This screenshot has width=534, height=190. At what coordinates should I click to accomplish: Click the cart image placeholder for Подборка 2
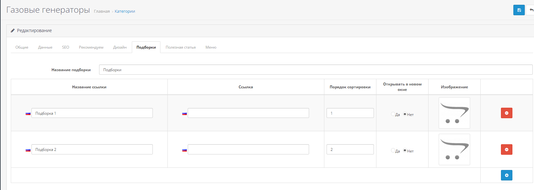454,150
